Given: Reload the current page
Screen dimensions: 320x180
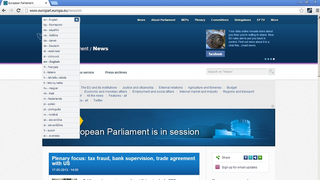Looking at the screenshot, I should click(x=18, y=10).
